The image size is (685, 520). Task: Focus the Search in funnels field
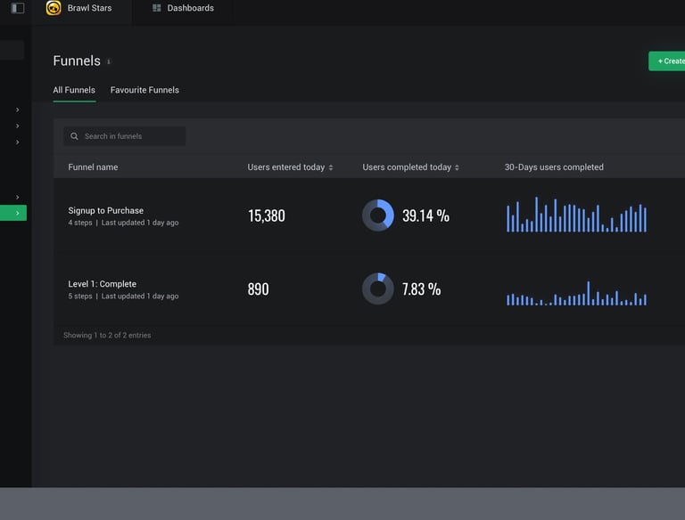coord(125,136)
